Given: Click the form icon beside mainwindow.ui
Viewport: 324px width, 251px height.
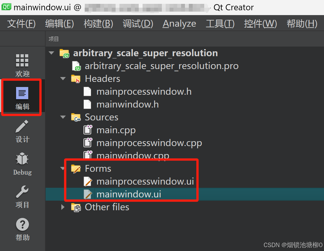Looking at the screenshot, I should 88,195.
